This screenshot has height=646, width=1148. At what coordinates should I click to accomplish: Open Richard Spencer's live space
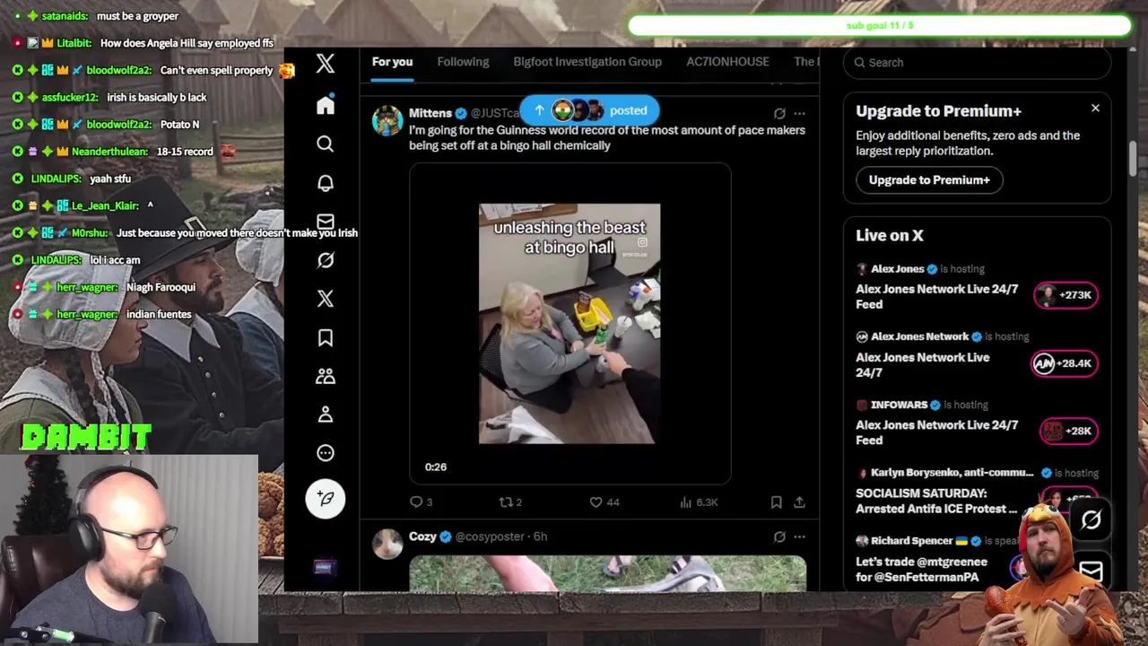[x=921, y=569]
